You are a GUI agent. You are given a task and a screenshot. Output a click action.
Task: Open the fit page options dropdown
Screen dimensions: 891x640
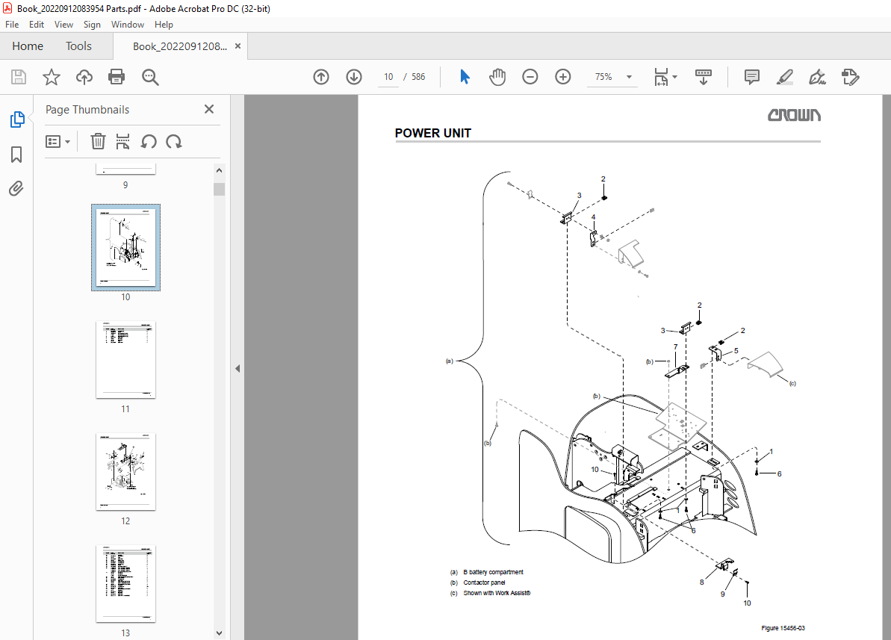pyautogui.click(x=665, y=77)
